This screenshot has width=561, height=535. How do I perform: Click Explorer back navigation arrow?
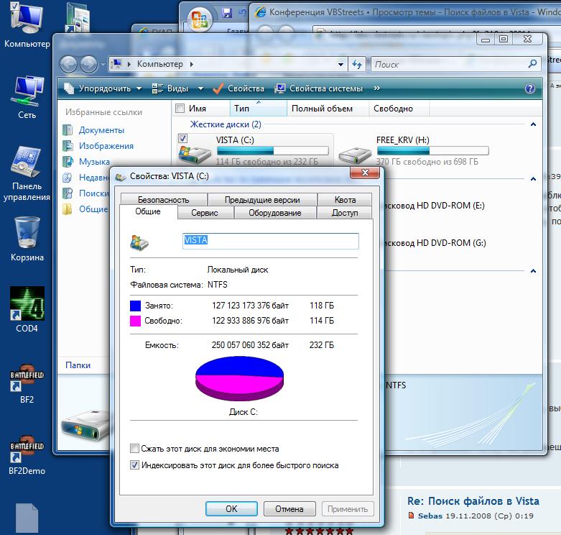coord(68,65)
